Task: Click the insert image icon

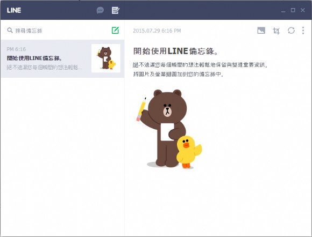Action: pos(261,31)
